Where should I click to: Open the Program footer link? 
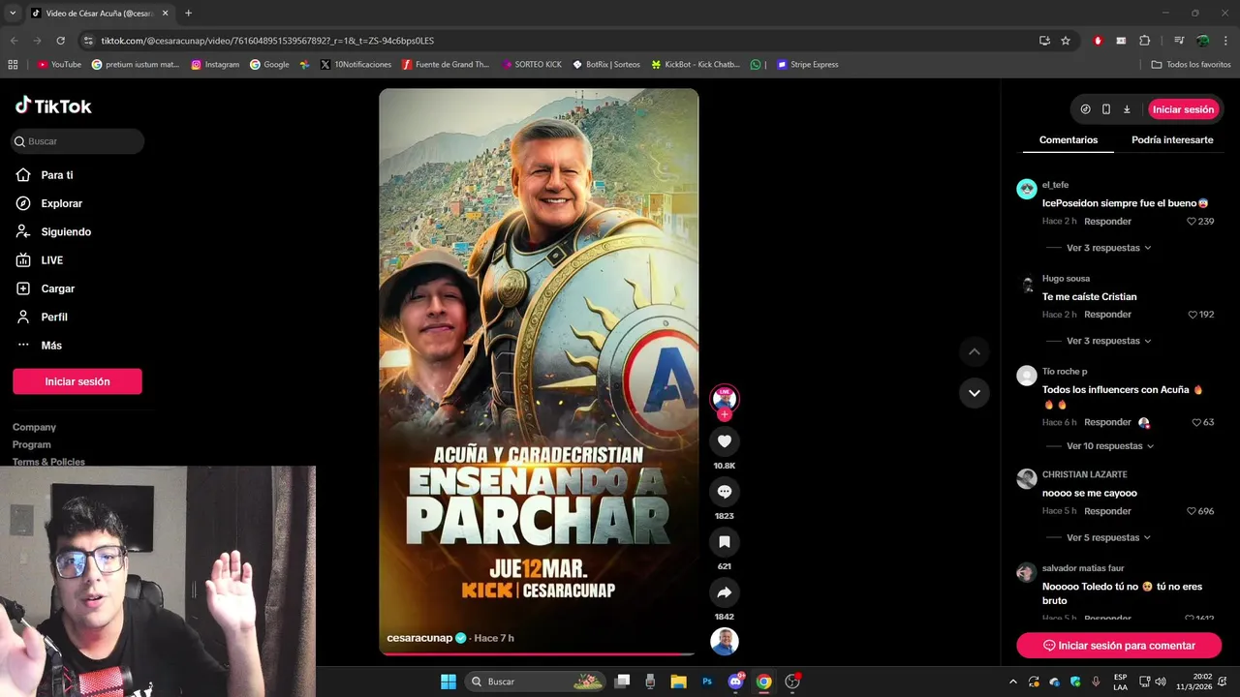click(x=31, y=444)
